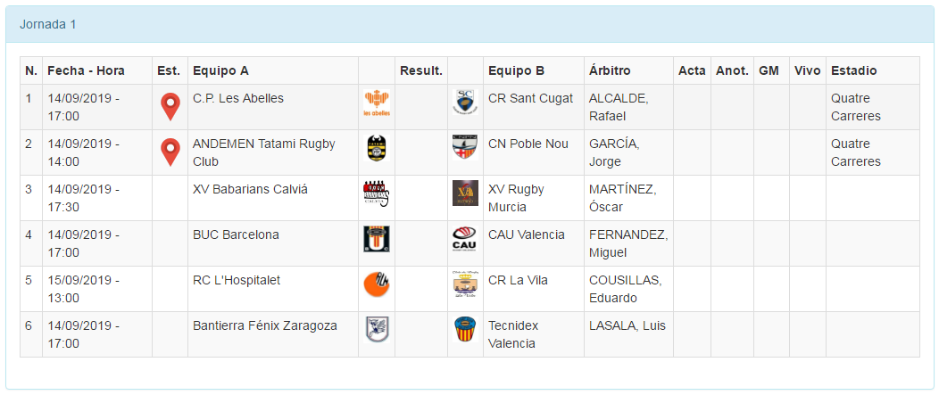The image size is (939, 395).
Task: Open the BUC Barcelona team name
Action: click(x=236, y=235)
